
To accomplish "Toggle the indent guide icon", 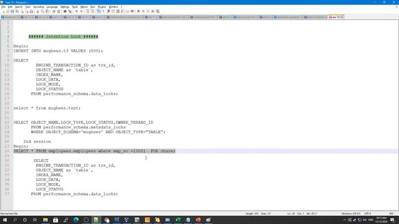I will 108,11.
